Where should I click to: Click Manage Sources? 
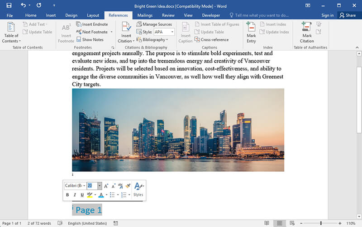click(x=154, y=24)
